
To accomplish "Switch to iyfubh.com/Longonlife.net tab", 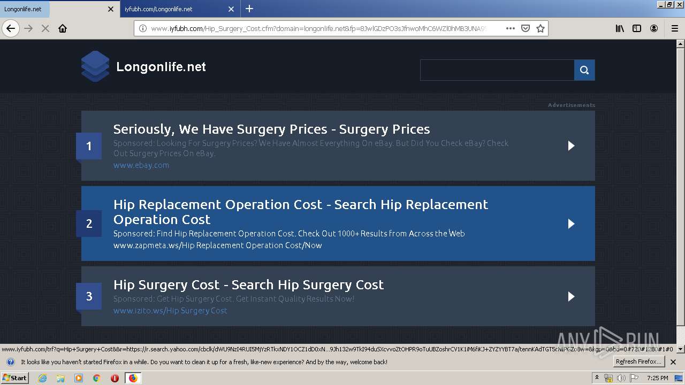I will pos(179,9).
